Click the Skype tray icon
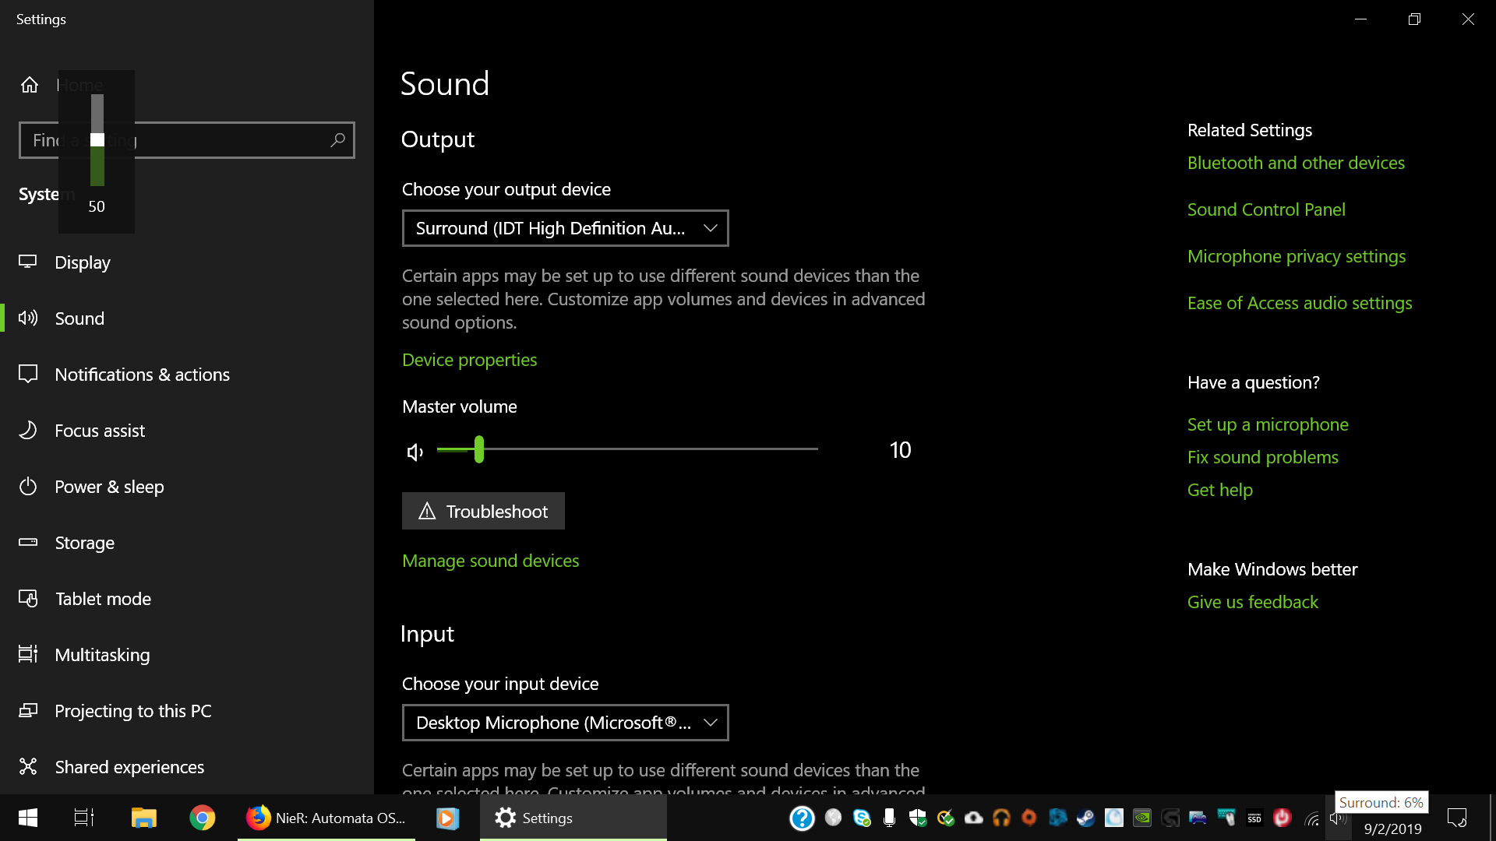1496x841 pixels. click(x=862, y=818)
